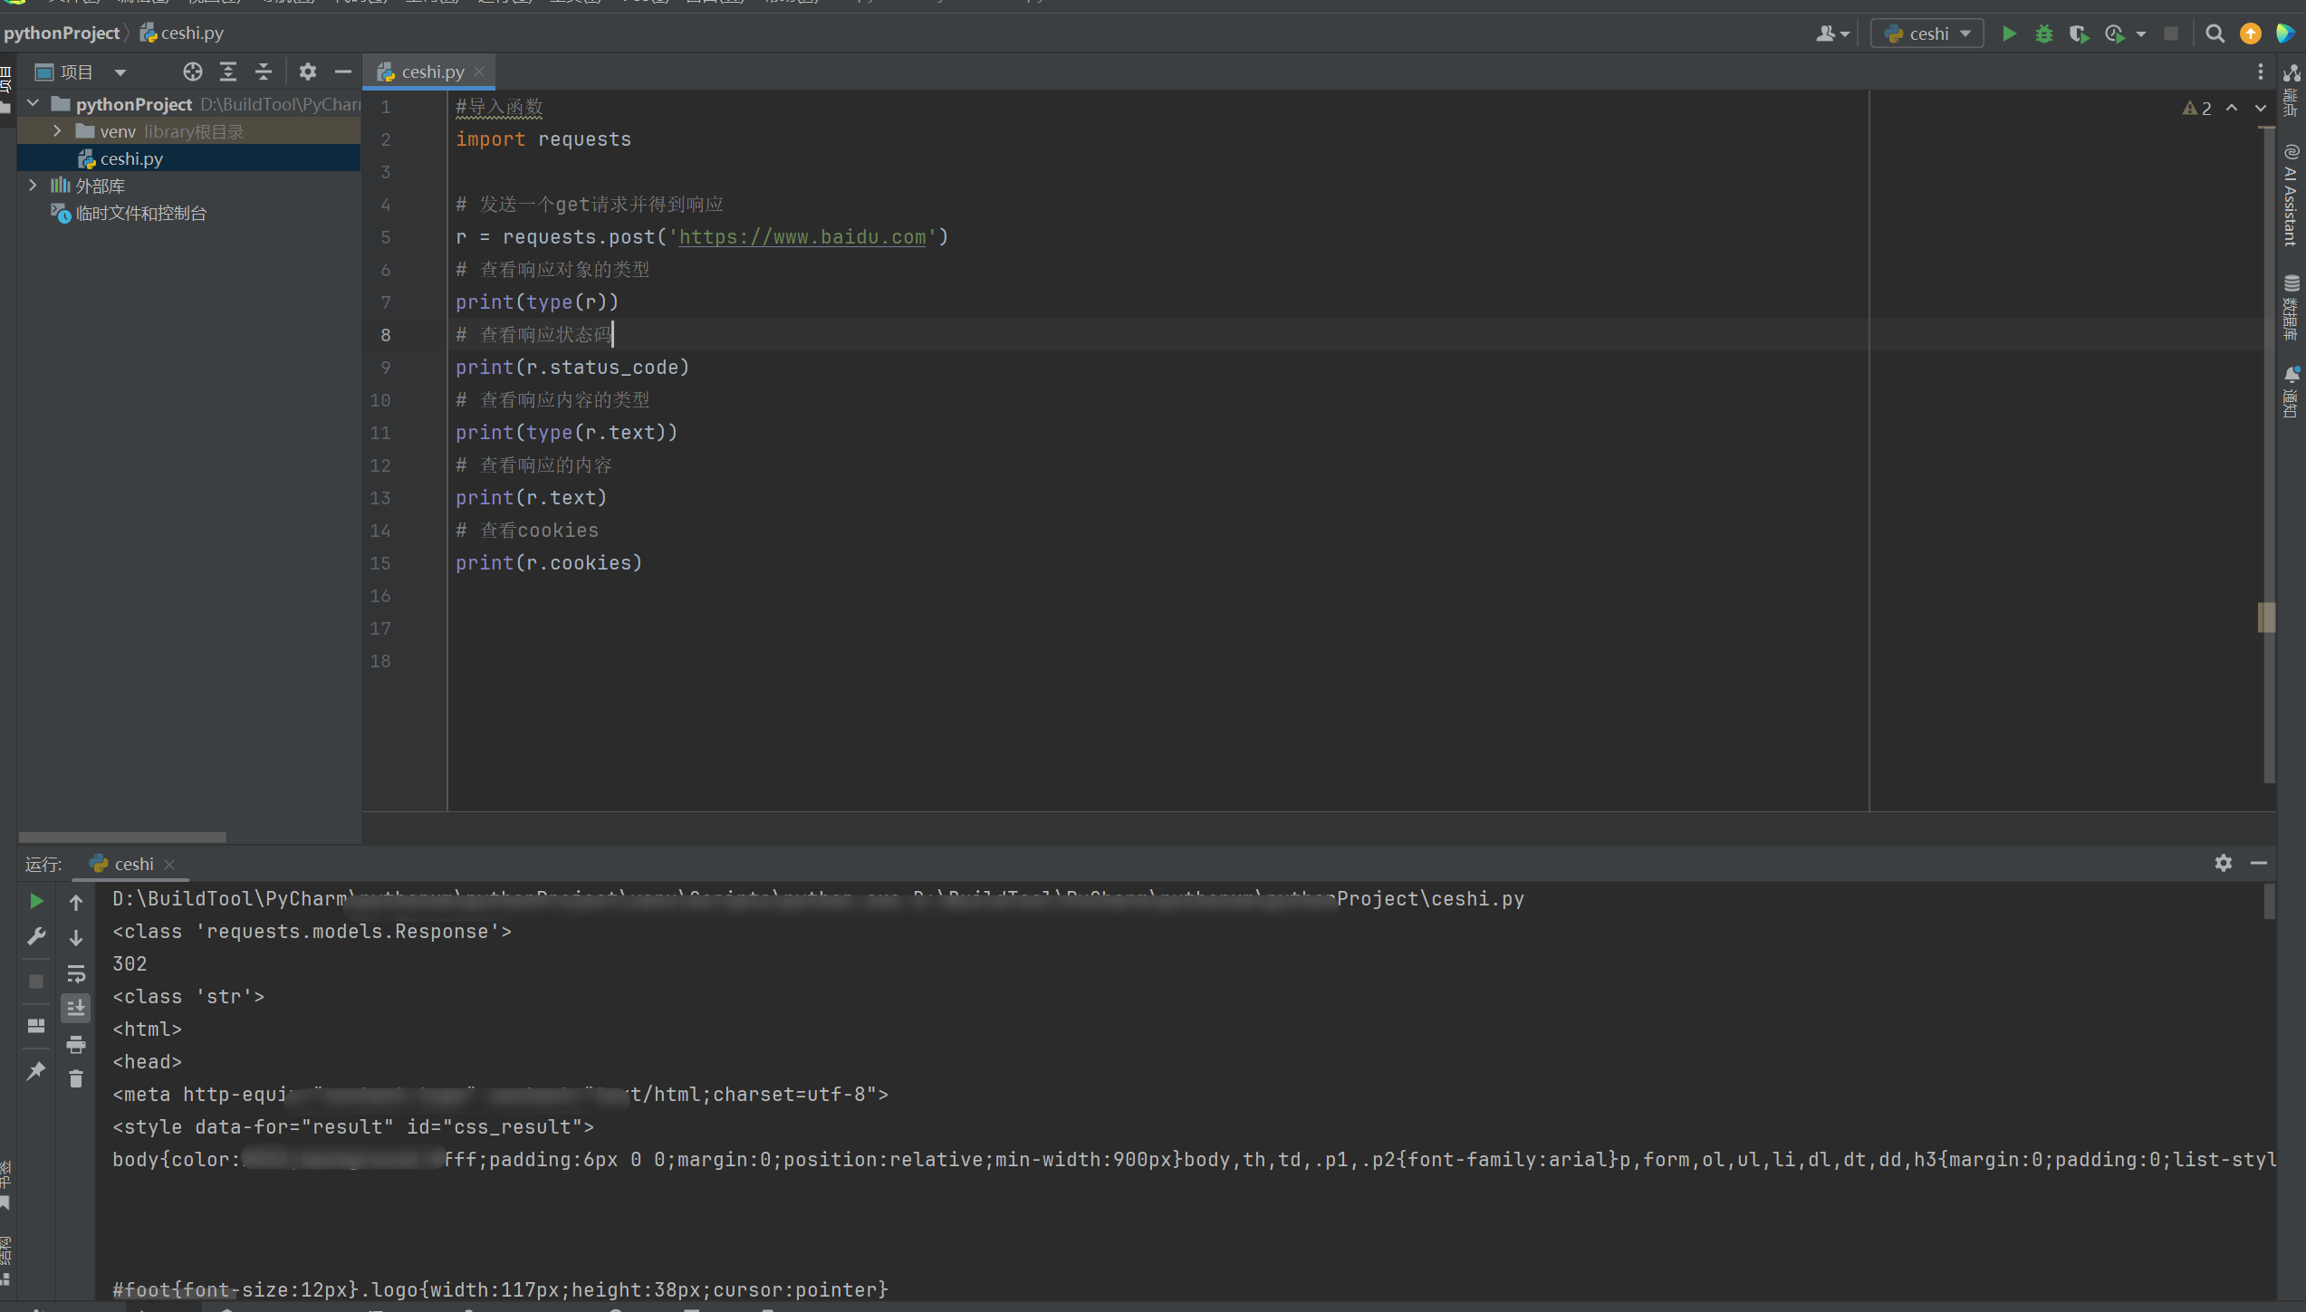
Task: Collapse the pythonProject root node
Action: pyautogui.click(x=34, y=103)
